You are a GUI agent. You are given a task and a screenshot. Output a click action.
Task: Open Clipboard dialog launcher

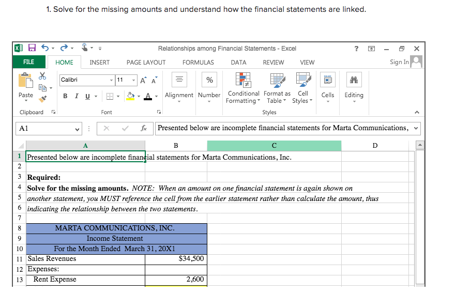click(x=53, y=112)
